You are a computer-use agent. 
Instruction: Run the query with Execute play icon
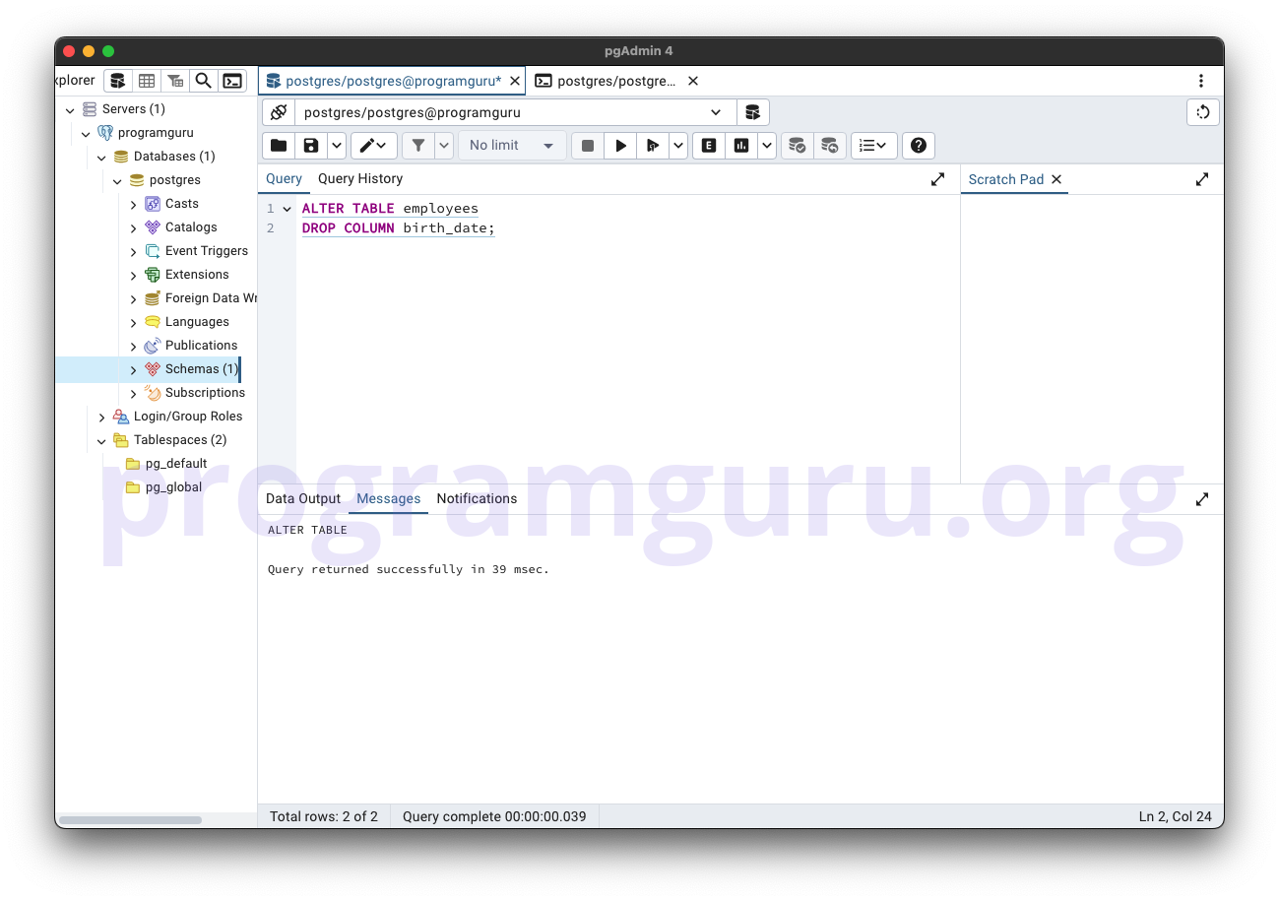point(620,146)
